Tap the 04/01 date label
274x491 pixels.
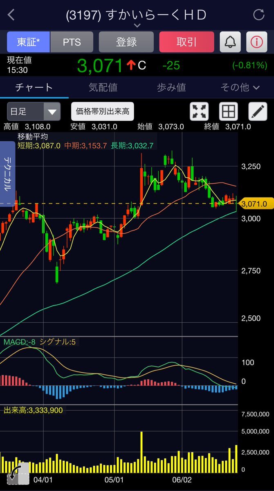coord(43,480)
